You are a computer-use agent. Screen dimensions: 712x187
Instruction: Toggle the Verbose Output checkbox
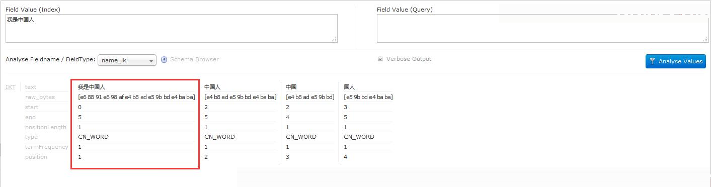380,59
